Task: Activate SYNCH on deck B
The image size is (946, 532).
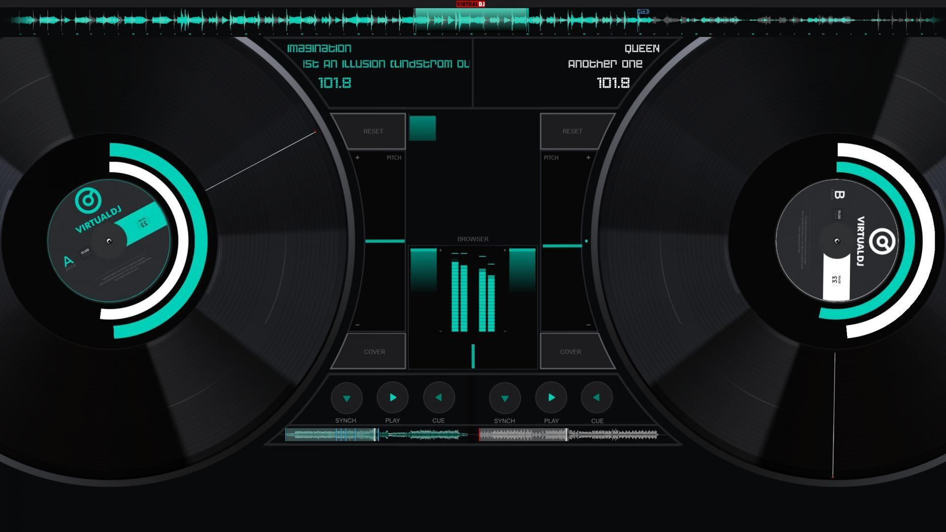Action: tap(505, 398)
